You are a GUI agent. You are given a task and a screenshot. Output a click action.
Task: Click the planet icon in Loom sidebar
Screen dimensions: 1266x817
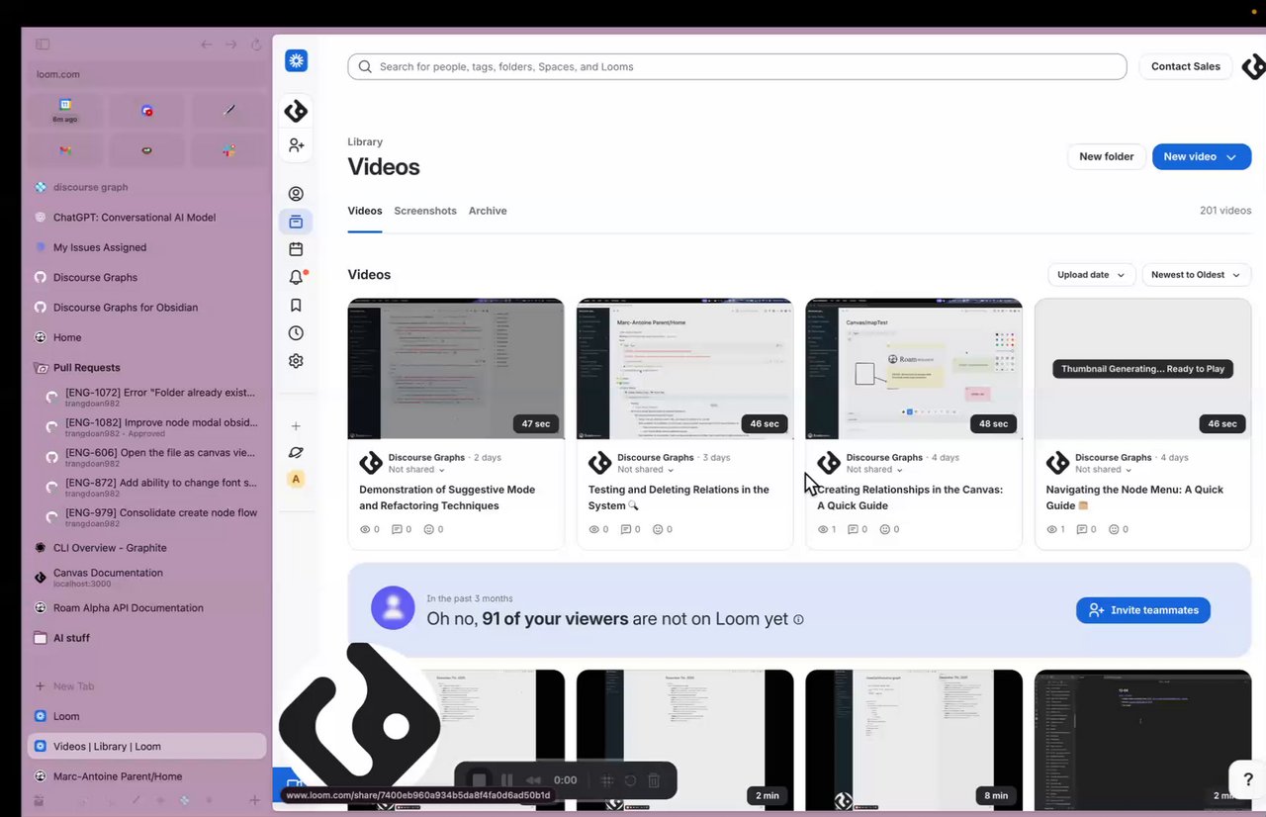click(296, 453)
